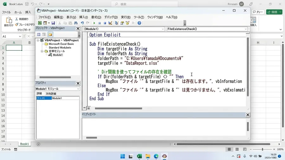Click the Paste icon in VBA toolbar
The height and width of the screenshot is (160, 285).
pyautogui.click(x=70, y=23)
